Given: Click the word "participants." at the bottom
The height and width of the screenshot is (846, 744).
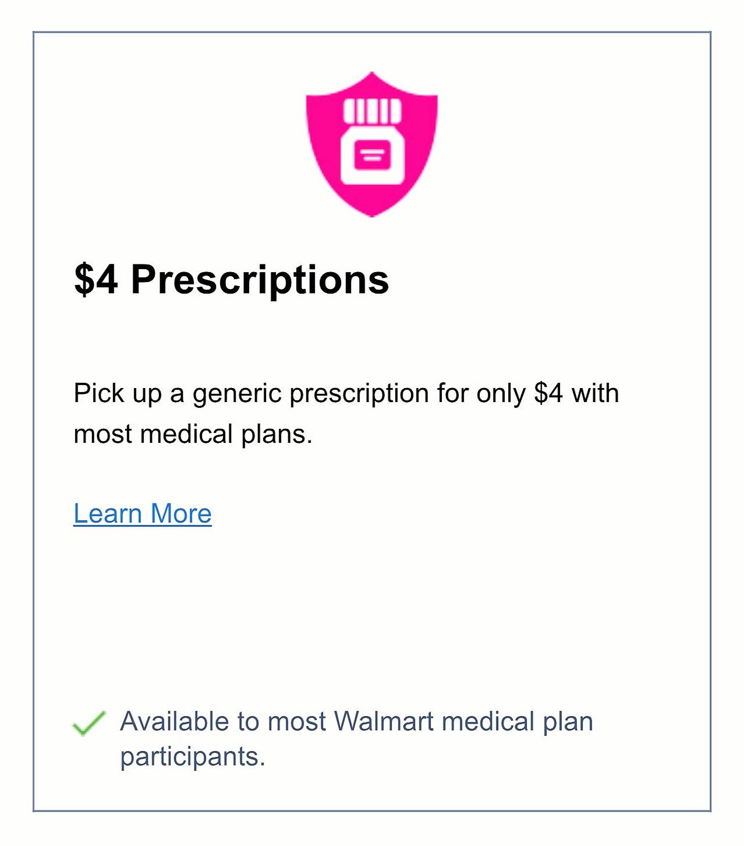Looking at the screenshot, I should pyautogui.click(x=193, y=757).
